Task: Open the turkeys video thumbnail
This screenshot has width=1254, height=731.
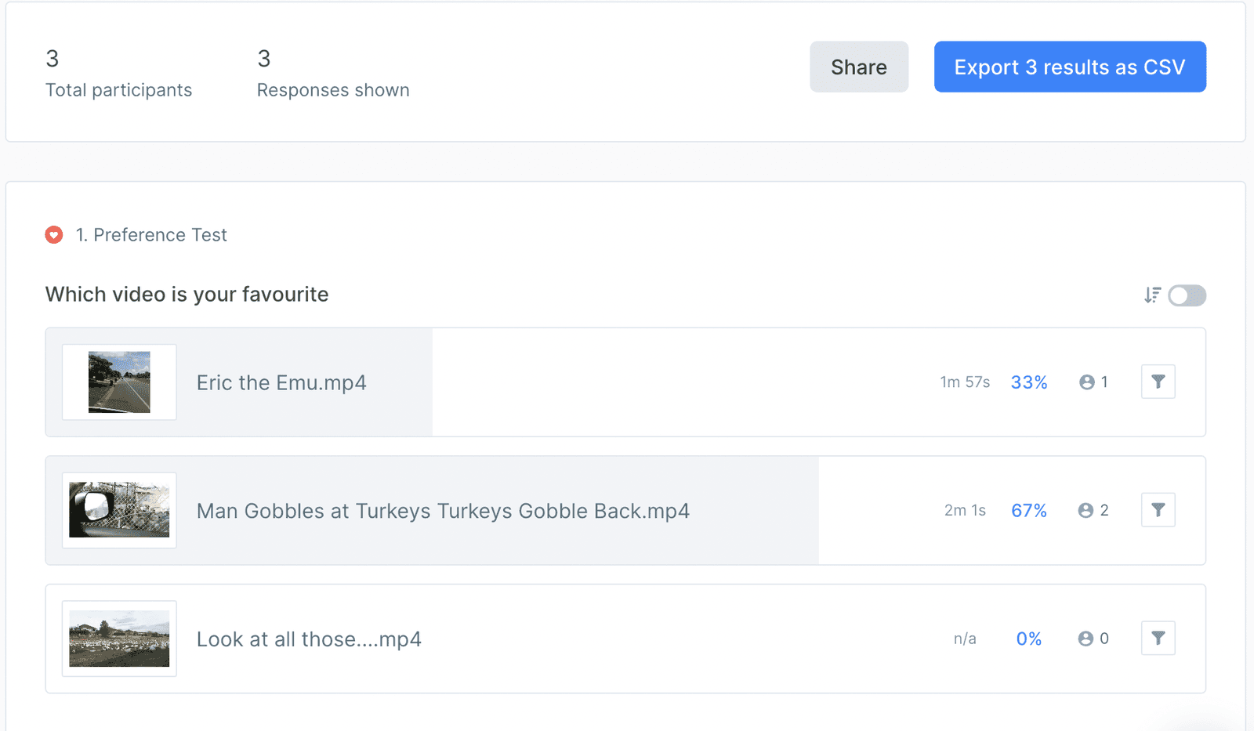Action: pos(119,510)
